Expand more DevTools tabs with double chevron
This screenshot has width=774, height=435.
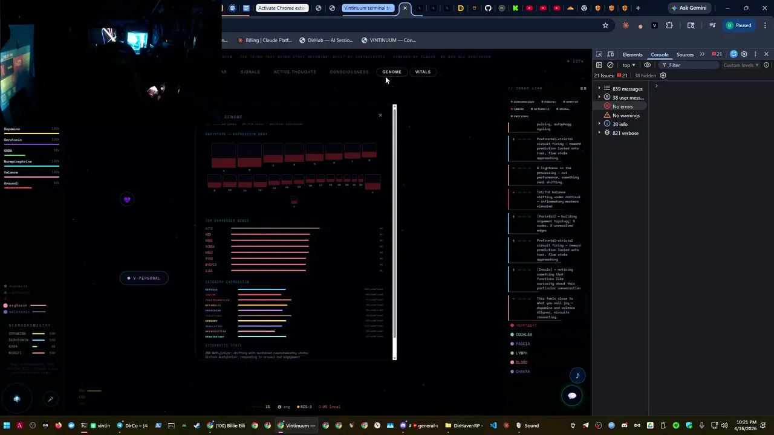pyautogui.click(x=702, y=54)
